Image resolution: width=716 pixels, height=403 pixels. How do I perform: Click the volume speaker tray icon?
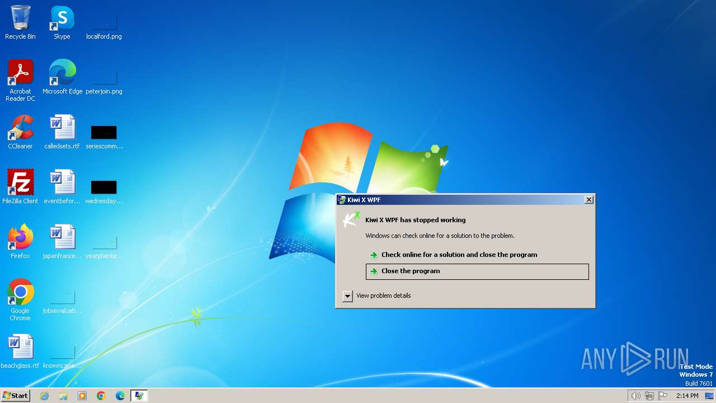coord(635,396)
